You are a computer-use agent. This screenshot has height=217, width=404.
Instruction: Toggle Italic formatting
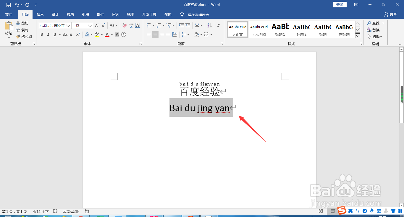point(48,34)
